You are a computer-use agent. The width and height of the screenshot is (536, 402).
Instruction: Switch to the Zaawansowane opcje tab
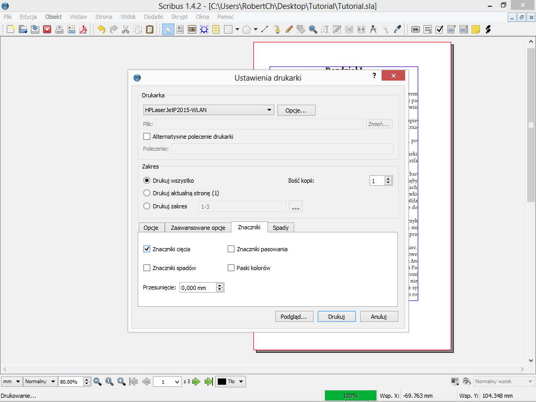click(198, 228)
